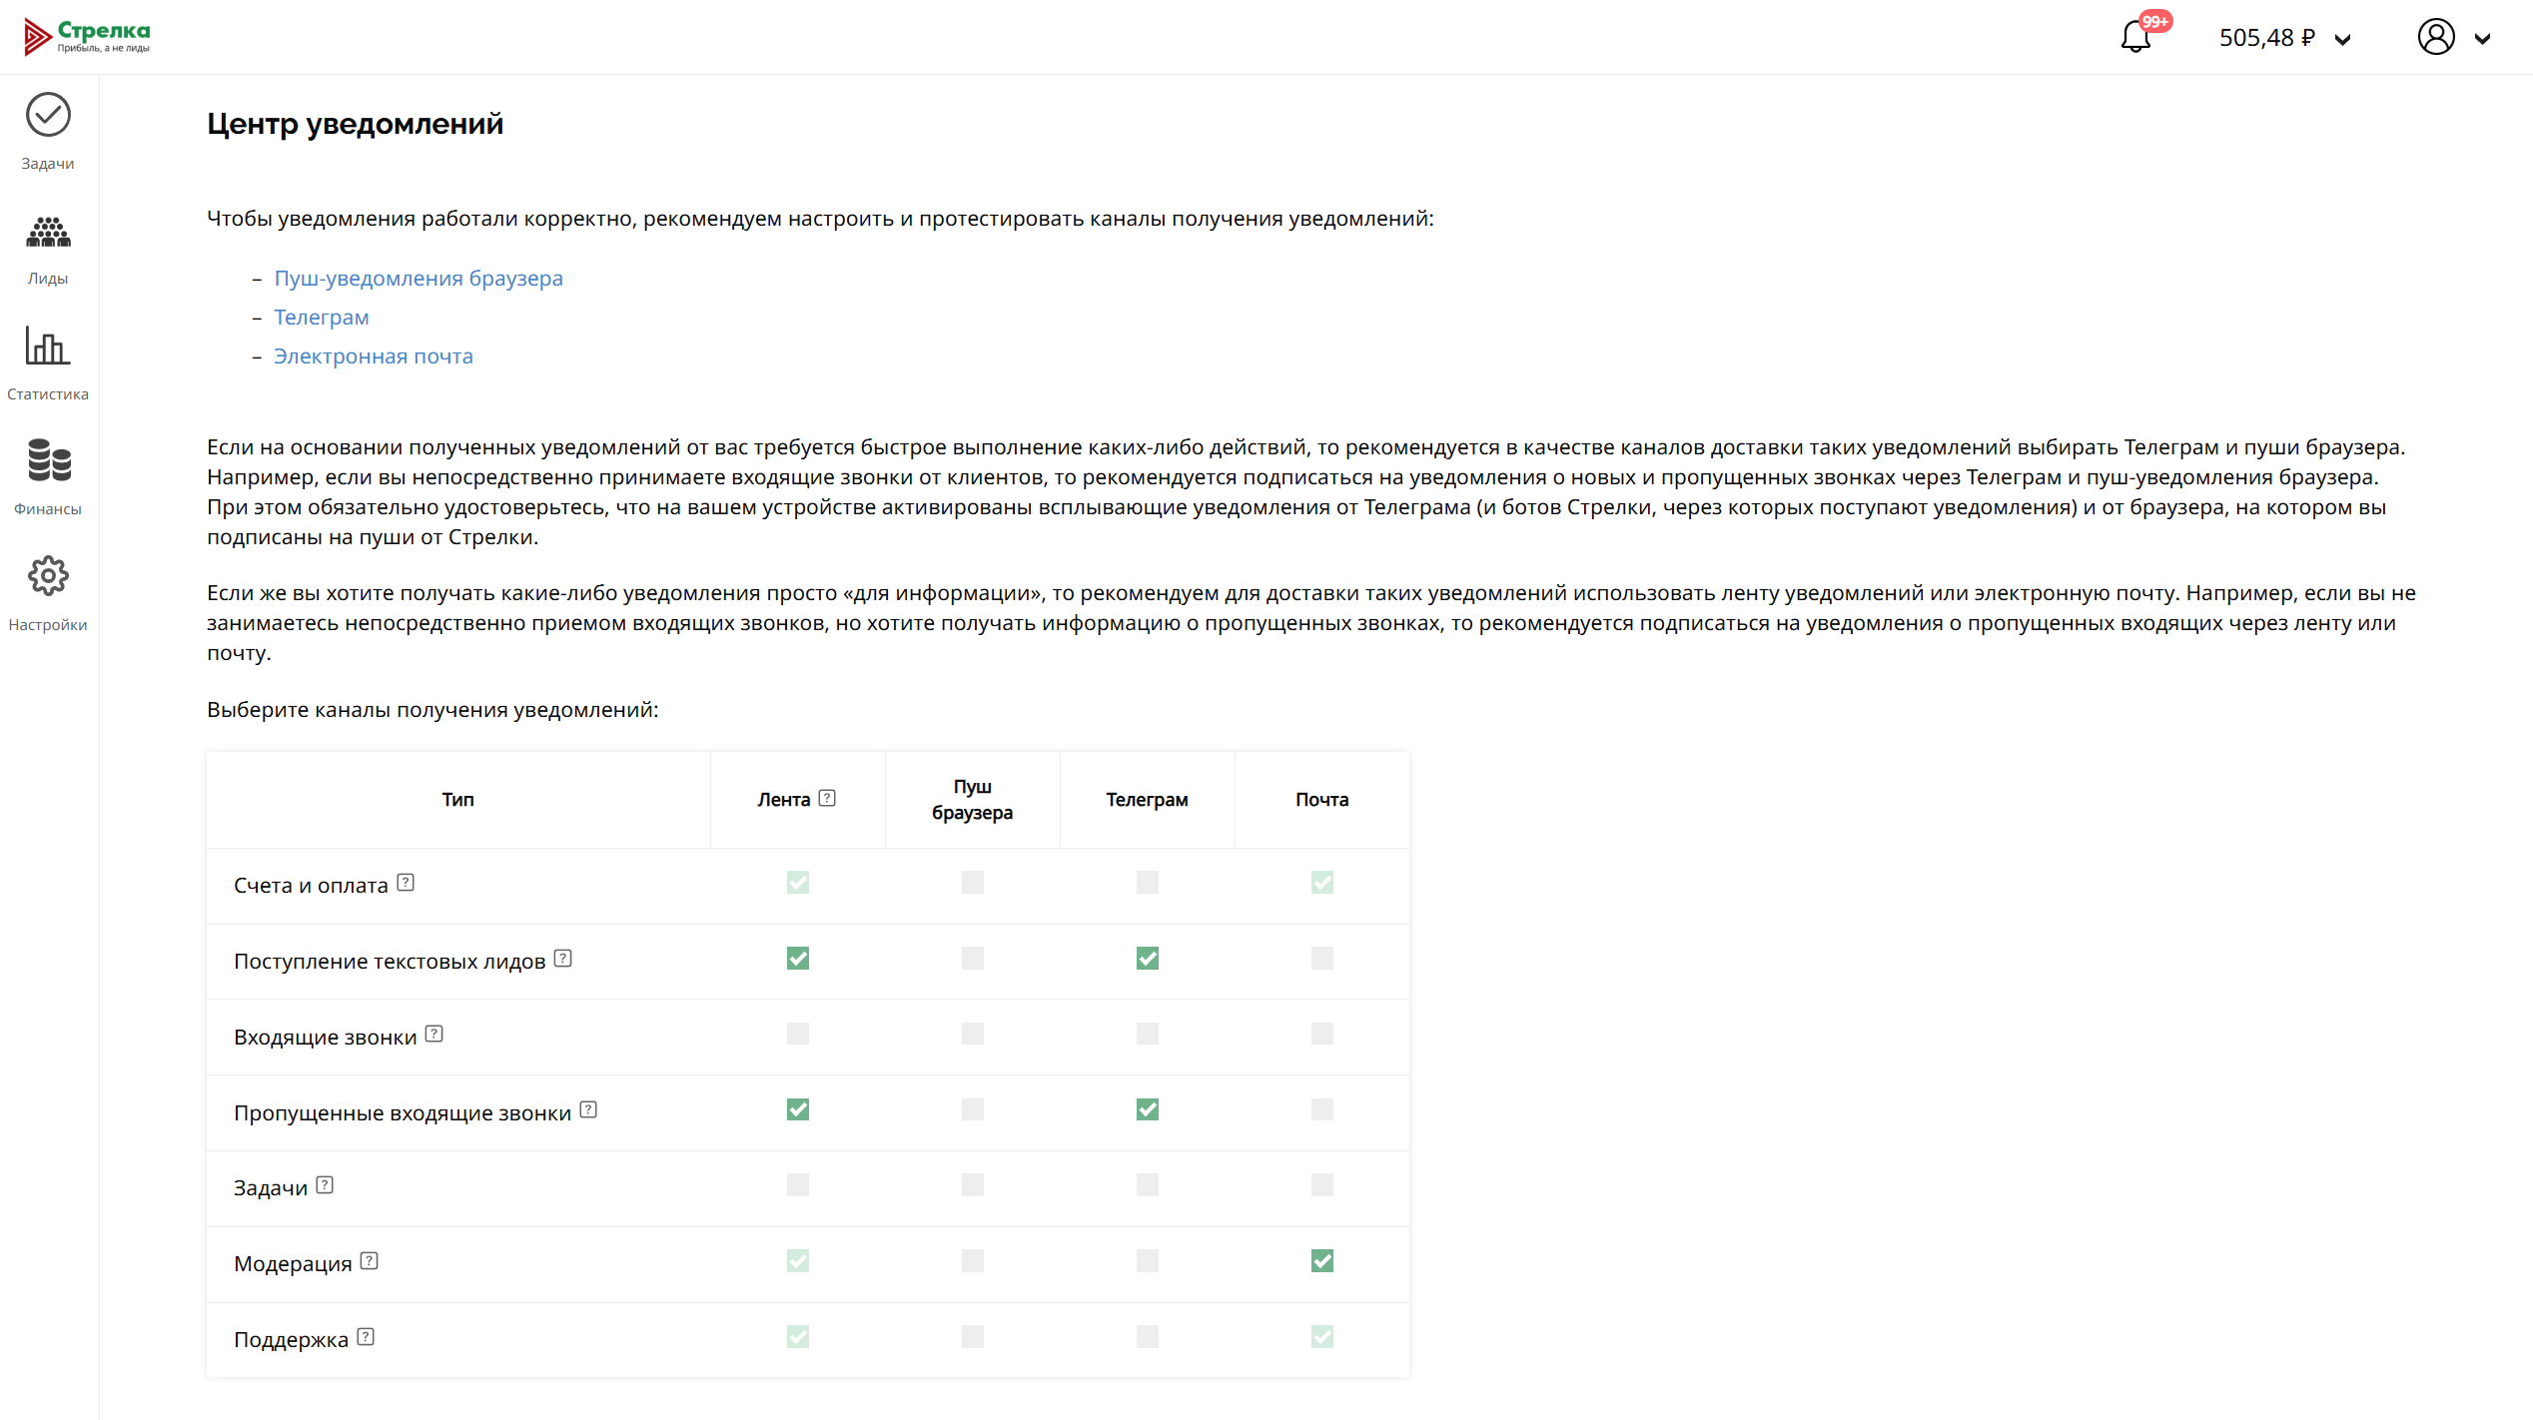Disable Телеграм for Пропущенные входящие звонки
The width and height of the screenshot is (2533, 1420).
pyautogui.click(x=1148, y=1109)
